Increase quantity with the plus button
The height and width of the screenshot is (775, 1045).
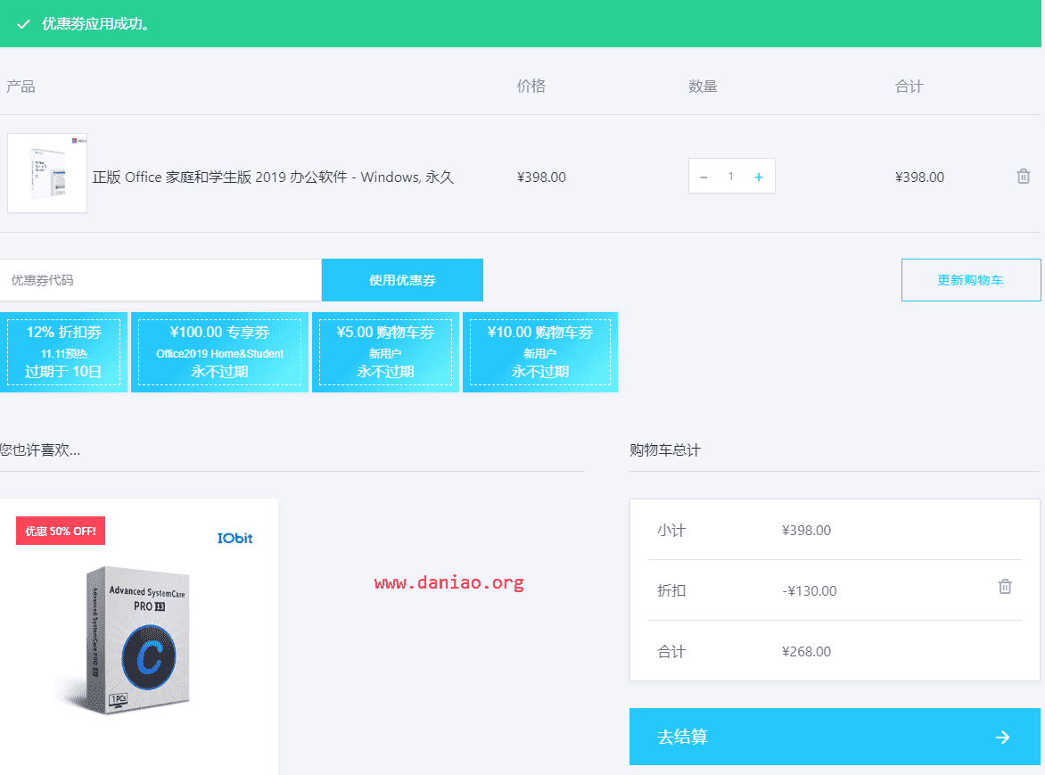coord(759,177)
